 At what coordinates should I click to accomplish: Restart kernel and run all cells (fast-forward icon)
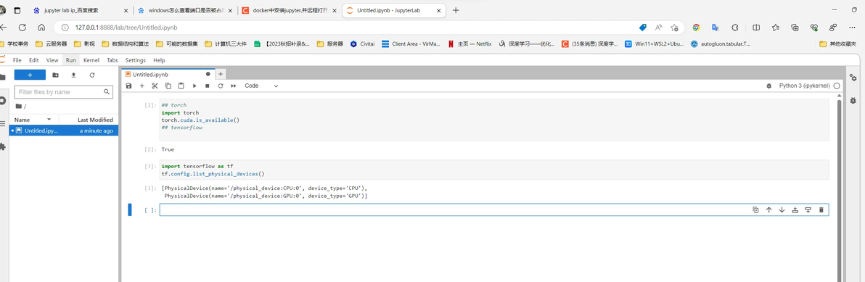tap(234, 86)
